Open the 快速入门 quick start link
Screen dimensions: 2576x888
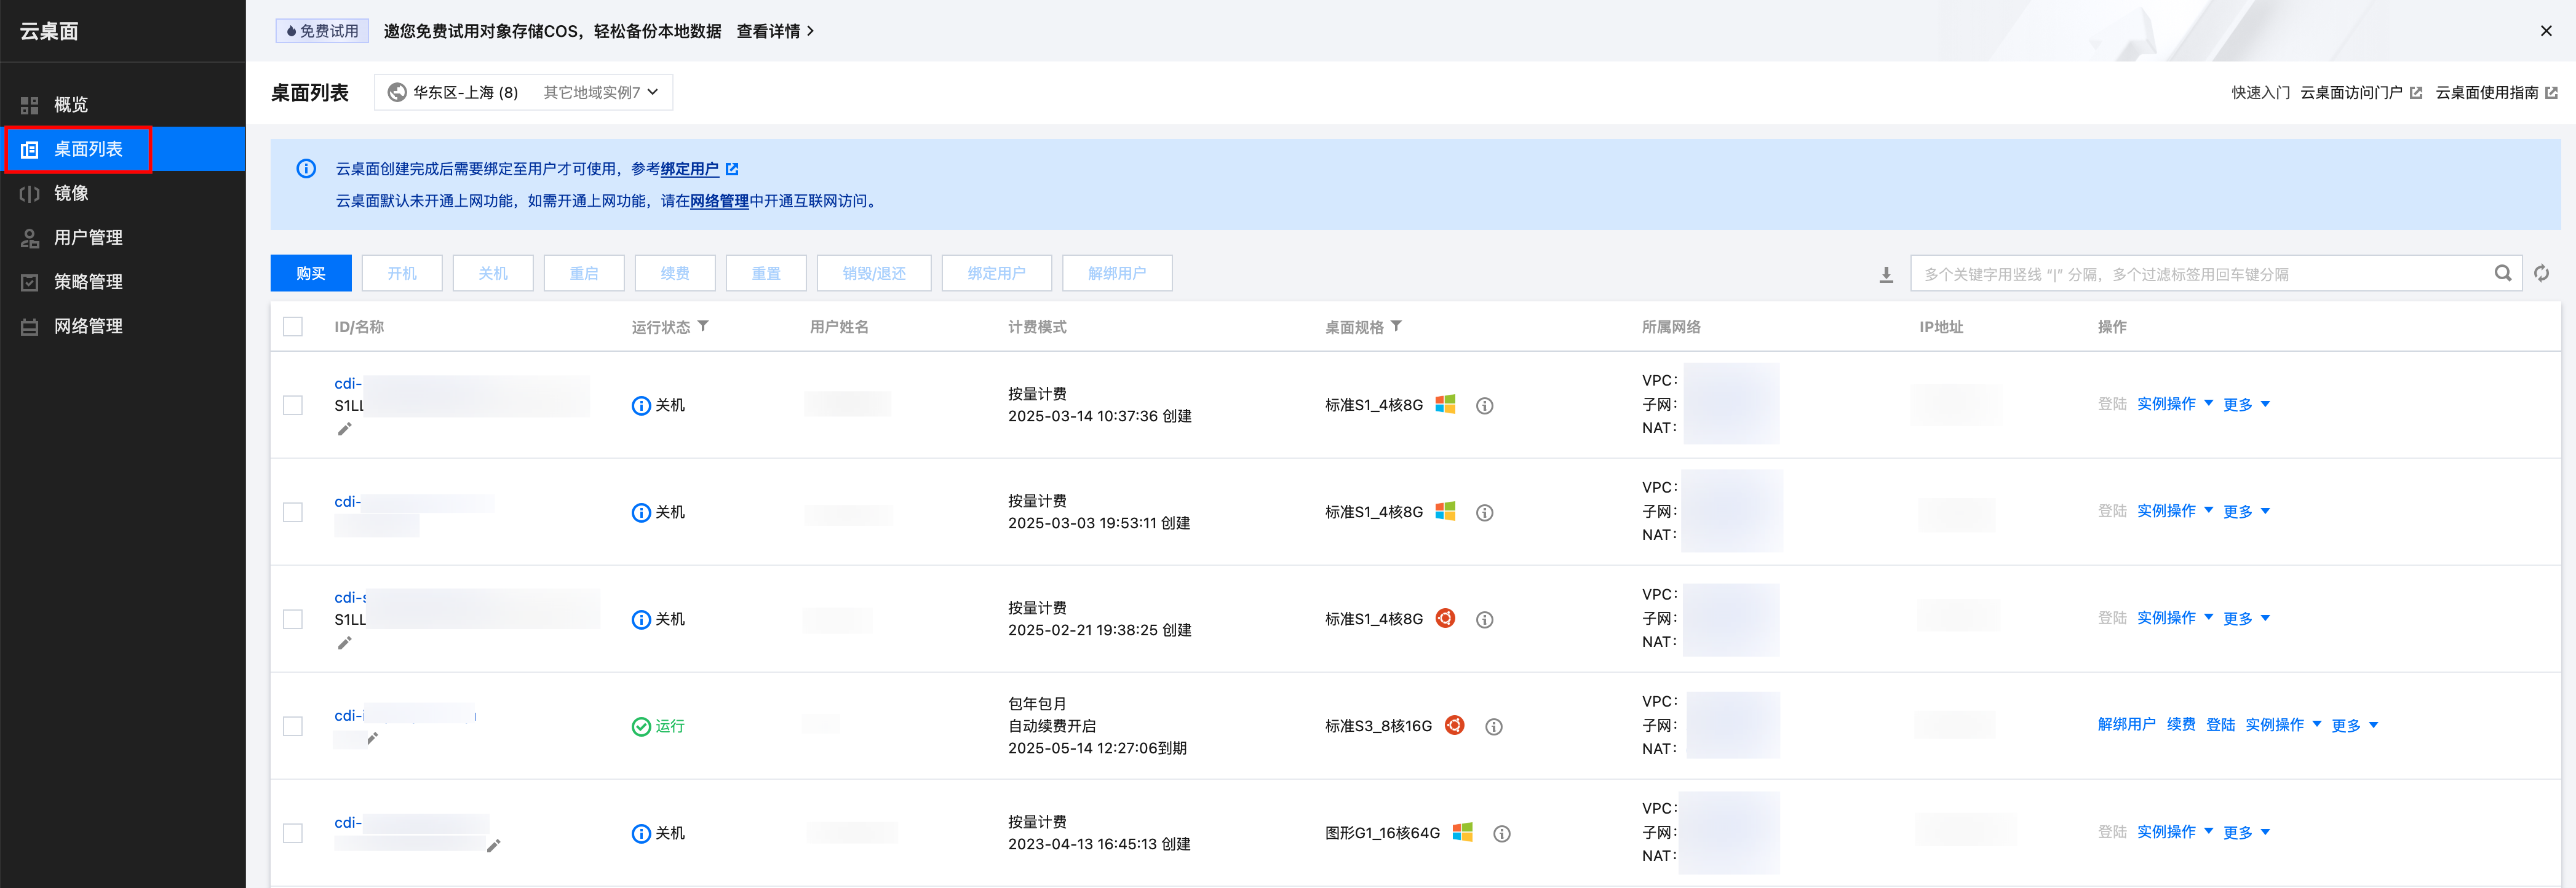click(2260, 92)
